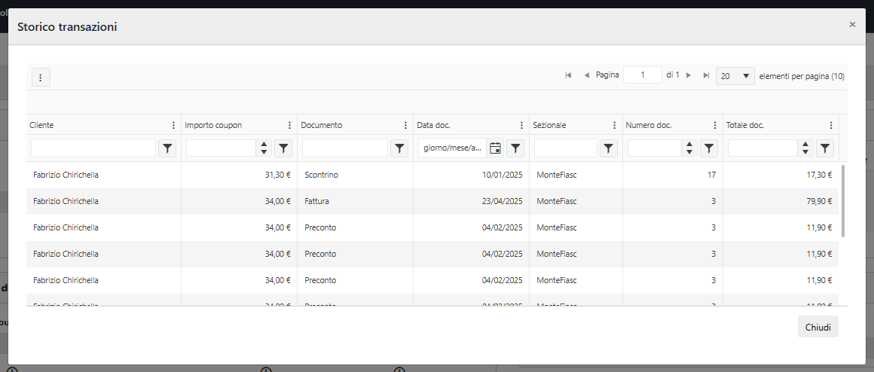Viewport: 874px width, 372px height.
Task: Open the Sezionale column filter operator
Action: pyautogui.click(x=609, y=148)
